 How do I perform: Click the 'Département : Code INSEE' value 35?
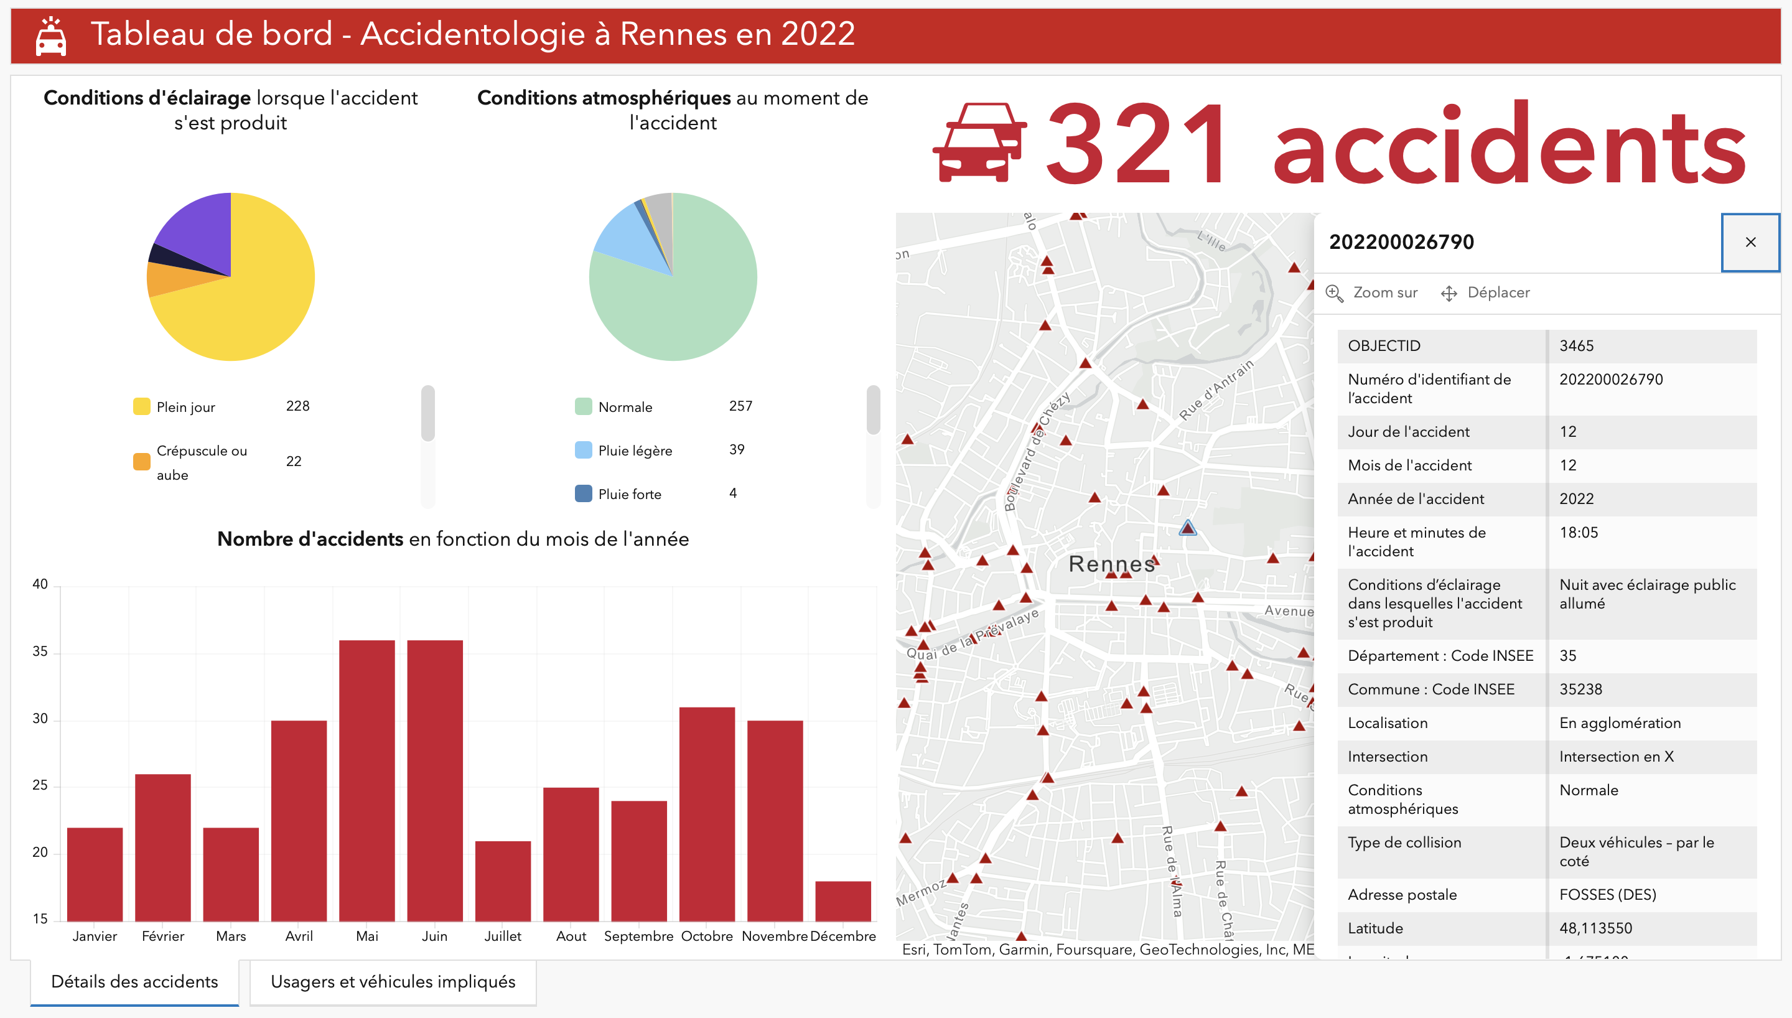tap(1567, 655)
